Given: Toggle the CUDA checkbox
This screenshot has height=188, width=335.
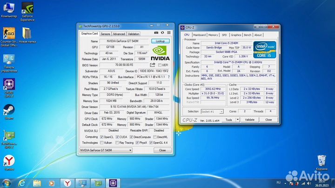Looking at the screenshot, I should pos(117,137).
